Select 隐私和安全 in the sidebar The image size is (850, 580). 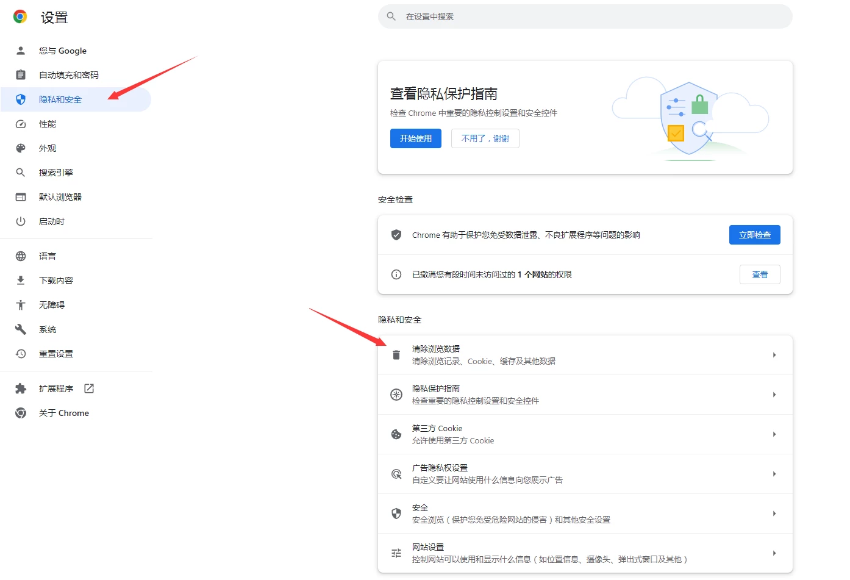[x=76, y=99]
